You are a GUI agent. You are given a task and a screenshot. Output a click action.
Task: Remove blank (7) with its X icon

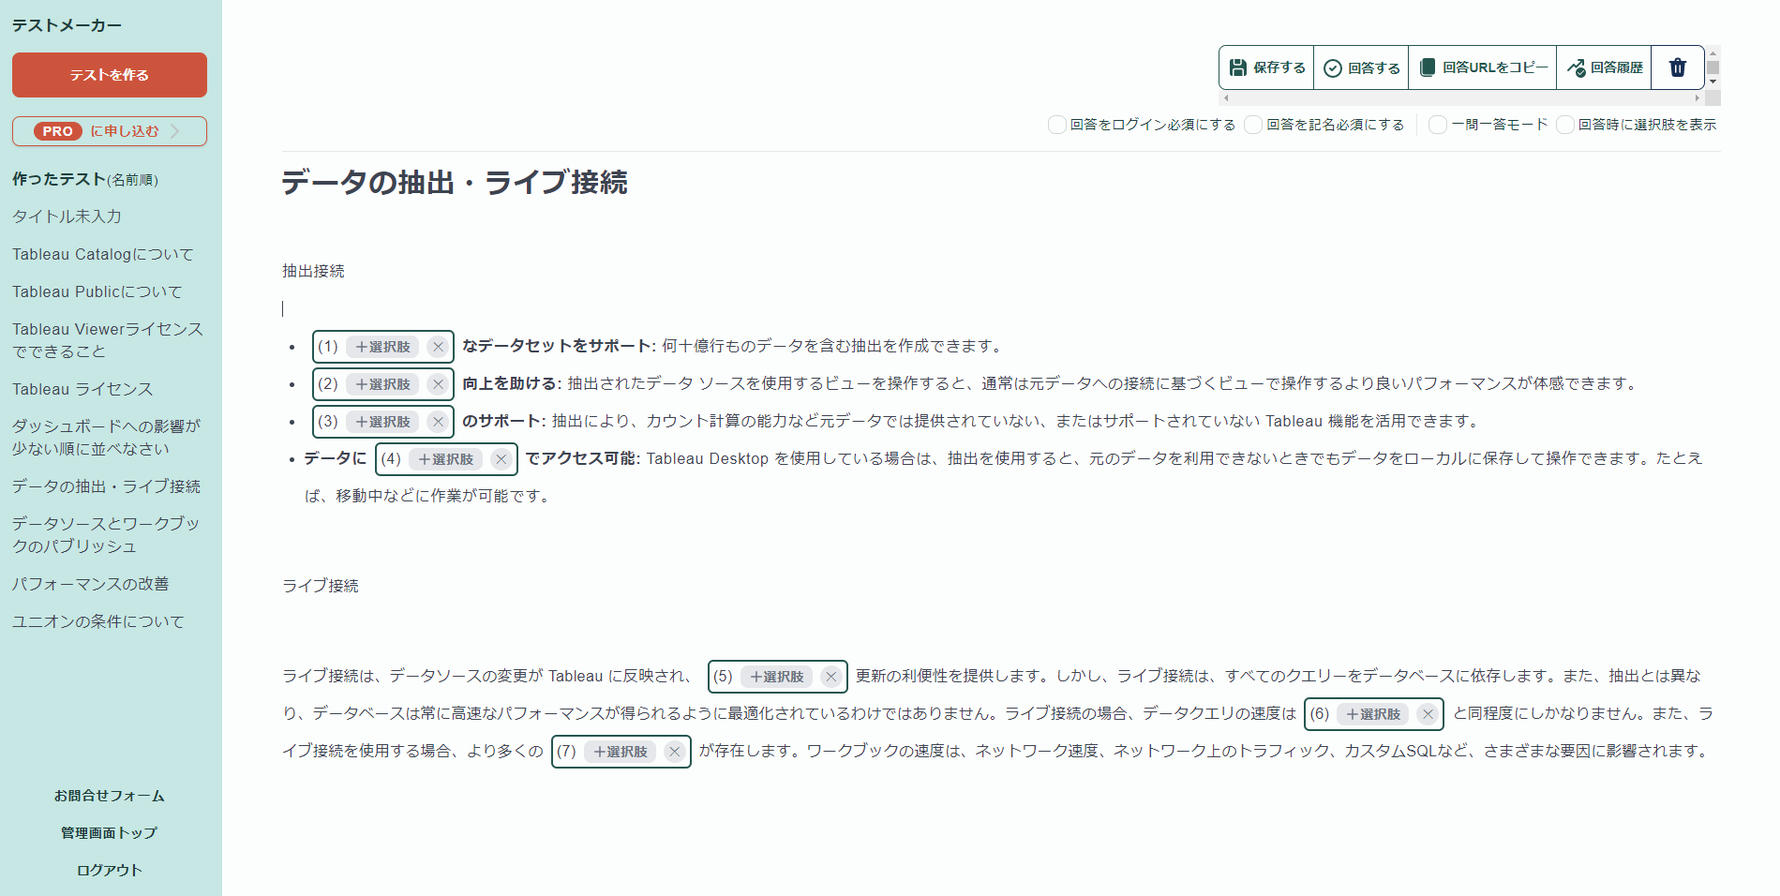674,752
